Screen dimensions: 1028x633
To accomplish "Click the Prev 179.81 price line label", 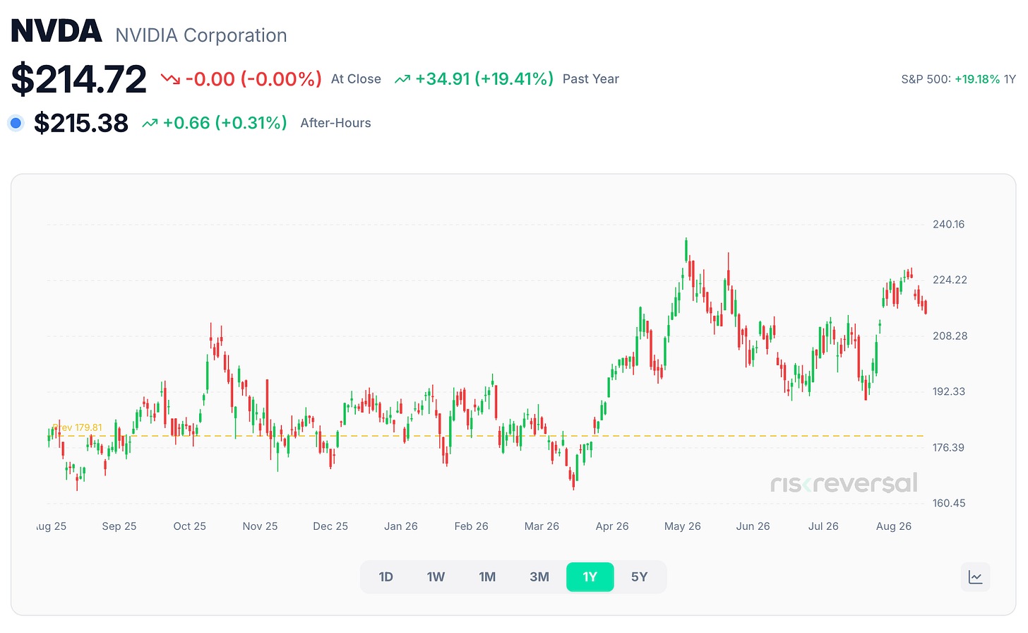I will pyautogui.click(x=78, y=427).
